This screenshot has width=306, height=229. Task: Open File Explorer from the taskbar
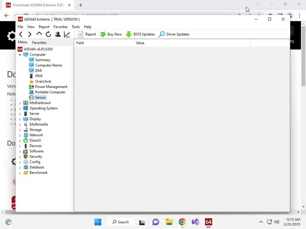[x=169, y=222]
